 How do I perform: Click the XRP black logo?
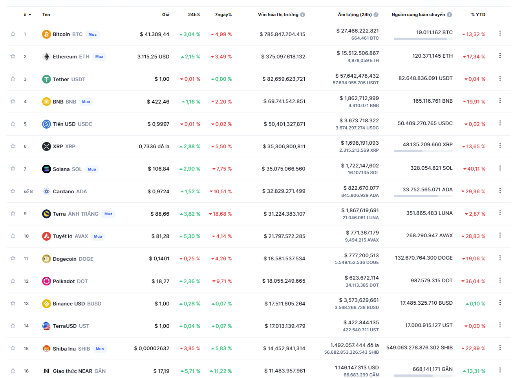[x=46, y=146]
